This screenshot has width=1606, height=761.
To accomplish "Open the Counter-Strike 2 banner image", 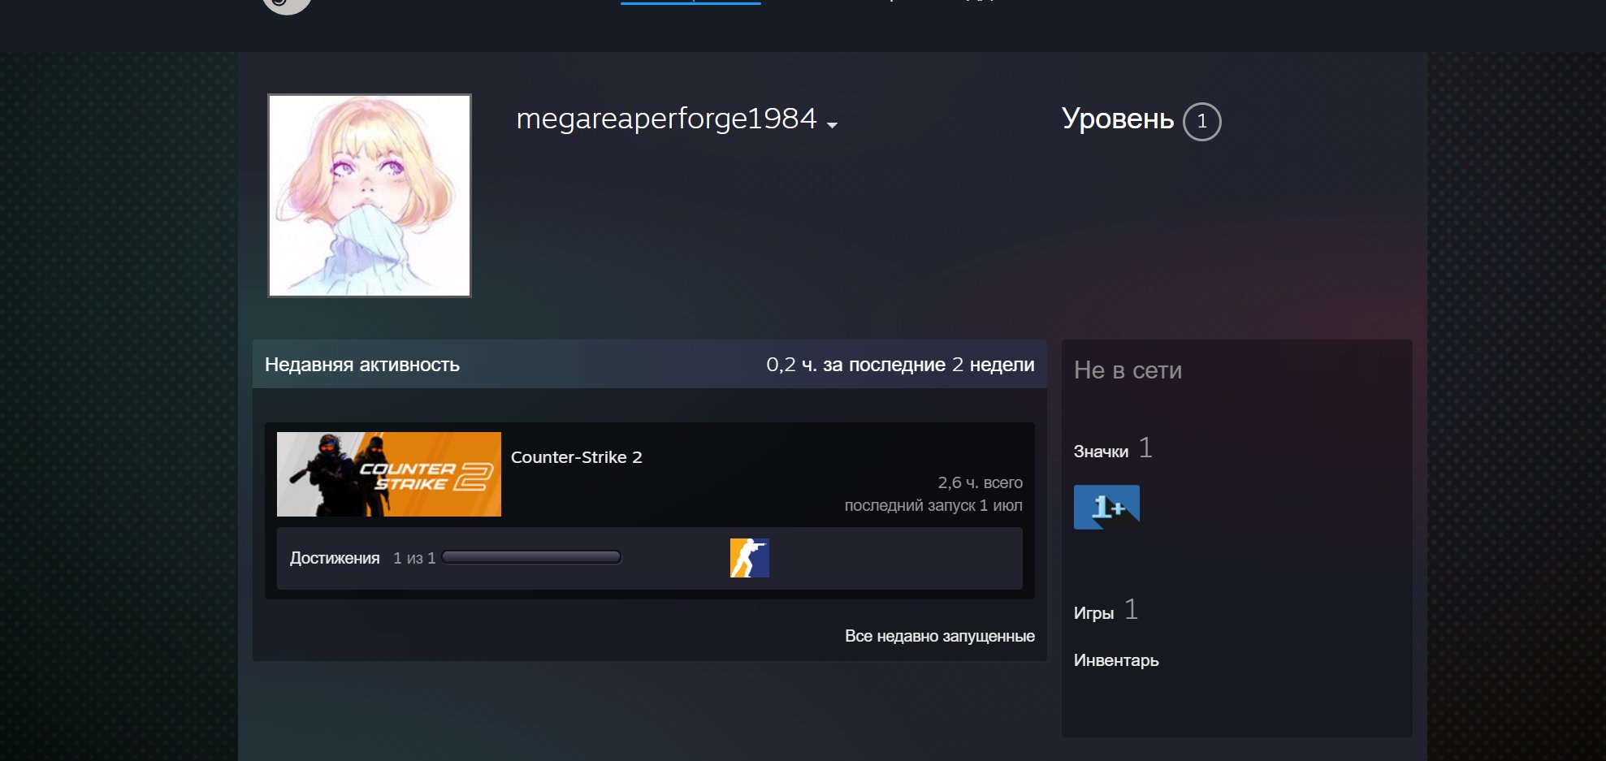I will [389, 474].
